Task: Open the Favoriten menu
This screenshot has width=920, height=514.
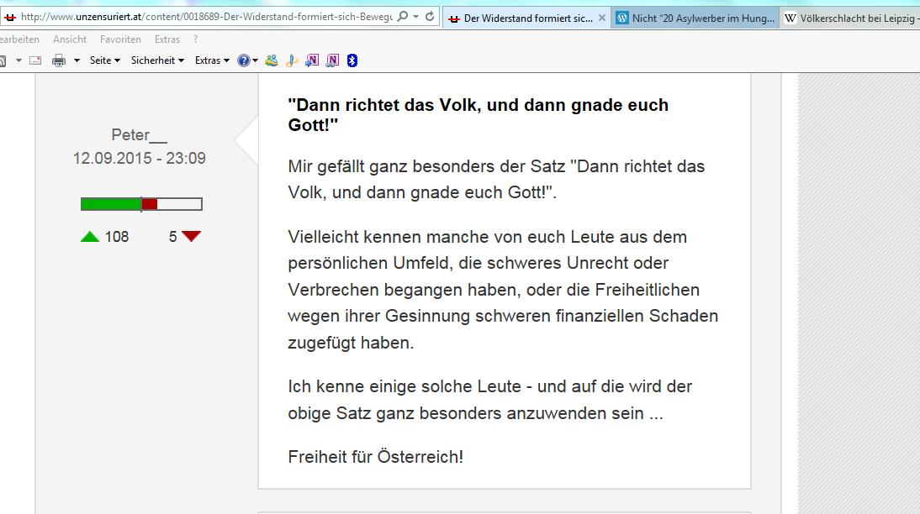Action: pyautogui.click(x=120, y=39)
